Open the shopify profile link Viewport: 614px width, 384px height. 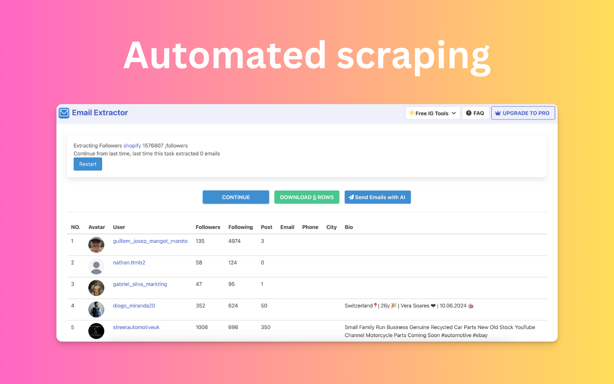click(132, 145)
